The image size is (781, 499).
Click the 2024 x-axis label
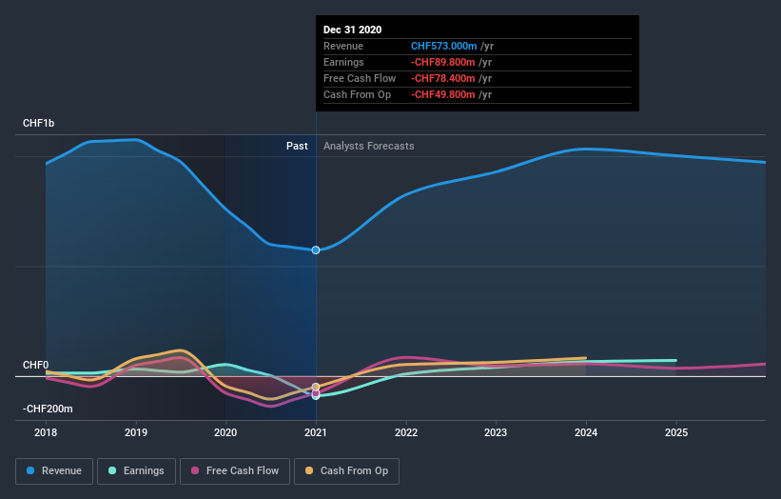tap(586, 432)
